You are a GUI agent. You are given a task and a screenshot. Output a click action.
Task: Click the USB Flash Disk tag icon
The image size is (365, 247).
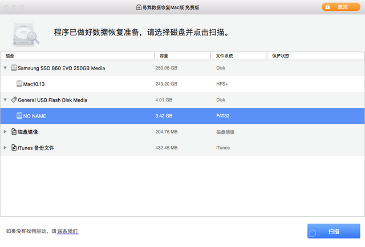click(x=14, y=100)
